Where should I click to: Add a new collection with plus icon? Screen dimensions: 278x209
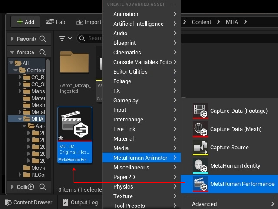coord(31,187)
